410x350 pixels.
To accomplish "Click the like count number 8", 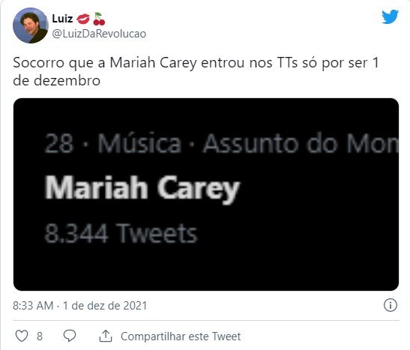I will point(40,337).
